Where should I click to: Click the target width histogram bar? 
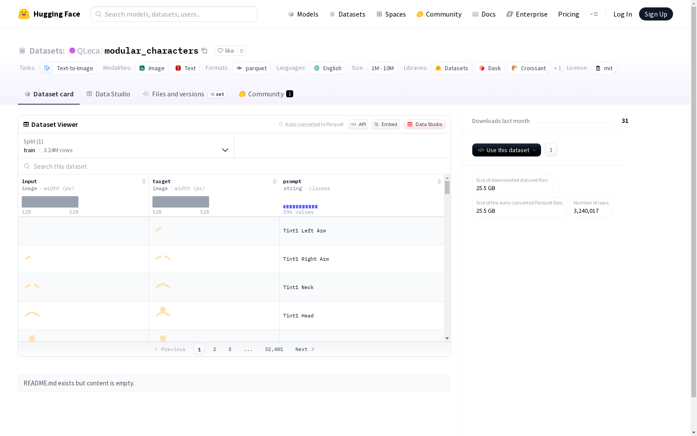(x=181, y=202)
